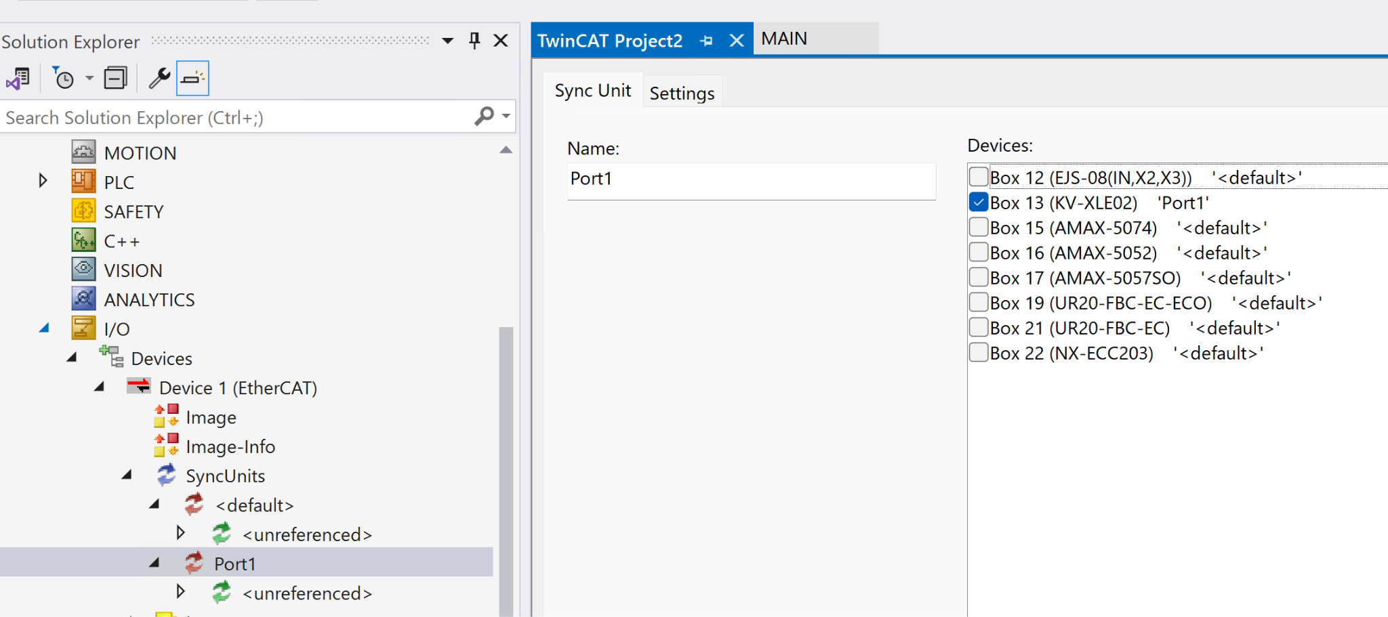1388x617 pixels.
Task: Click the search magnifier icon
Action: tap(484, 116)
